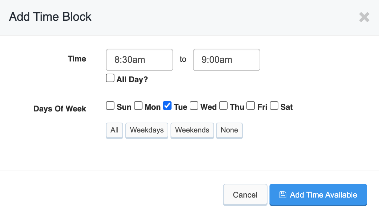Clear days with the None button
379x214 pixels.
click(229, 131)
